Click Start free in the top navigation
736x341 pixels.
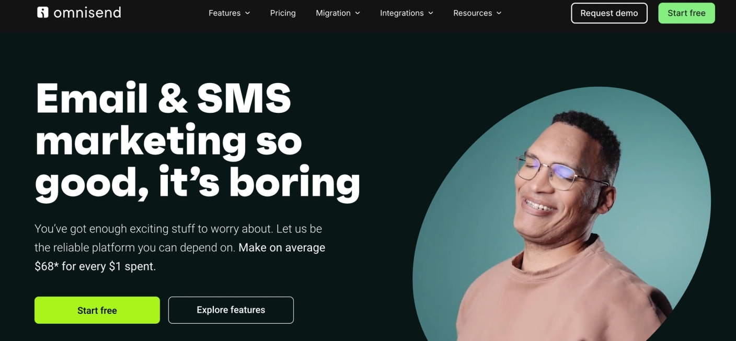pos(686,13)
